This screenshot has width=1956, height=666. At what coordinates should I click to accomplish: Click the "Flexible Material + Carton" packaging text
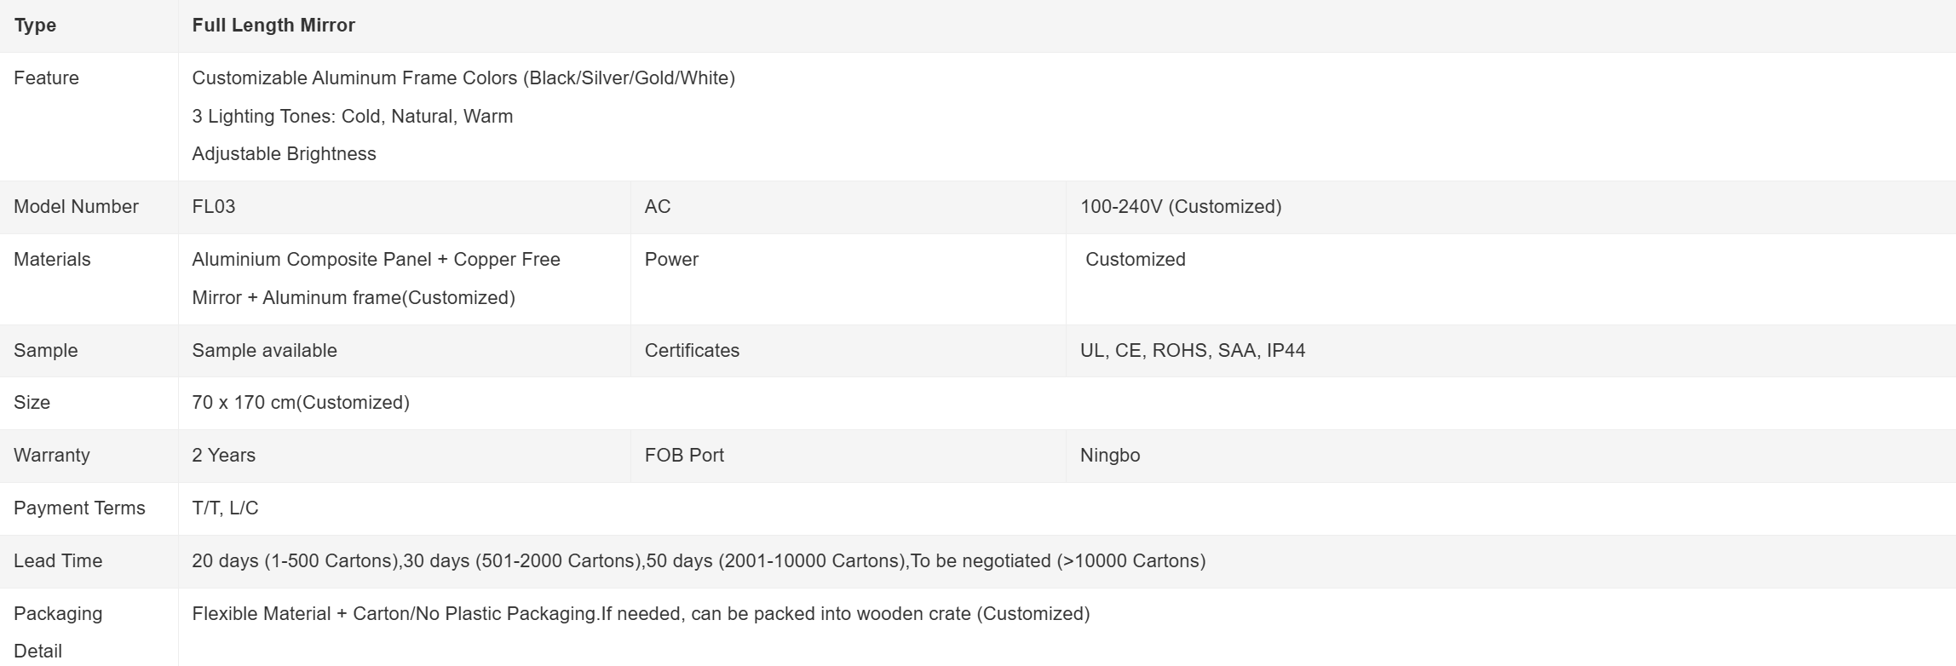tap(640, 614)
